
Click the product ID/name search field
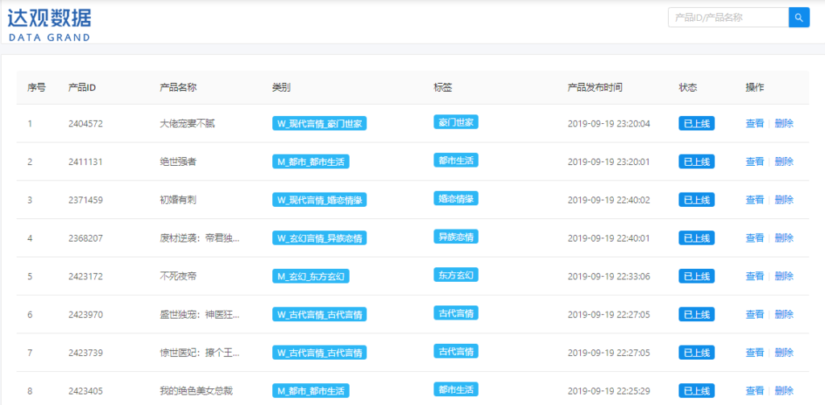pyautogui.click(x=727, y=17)
